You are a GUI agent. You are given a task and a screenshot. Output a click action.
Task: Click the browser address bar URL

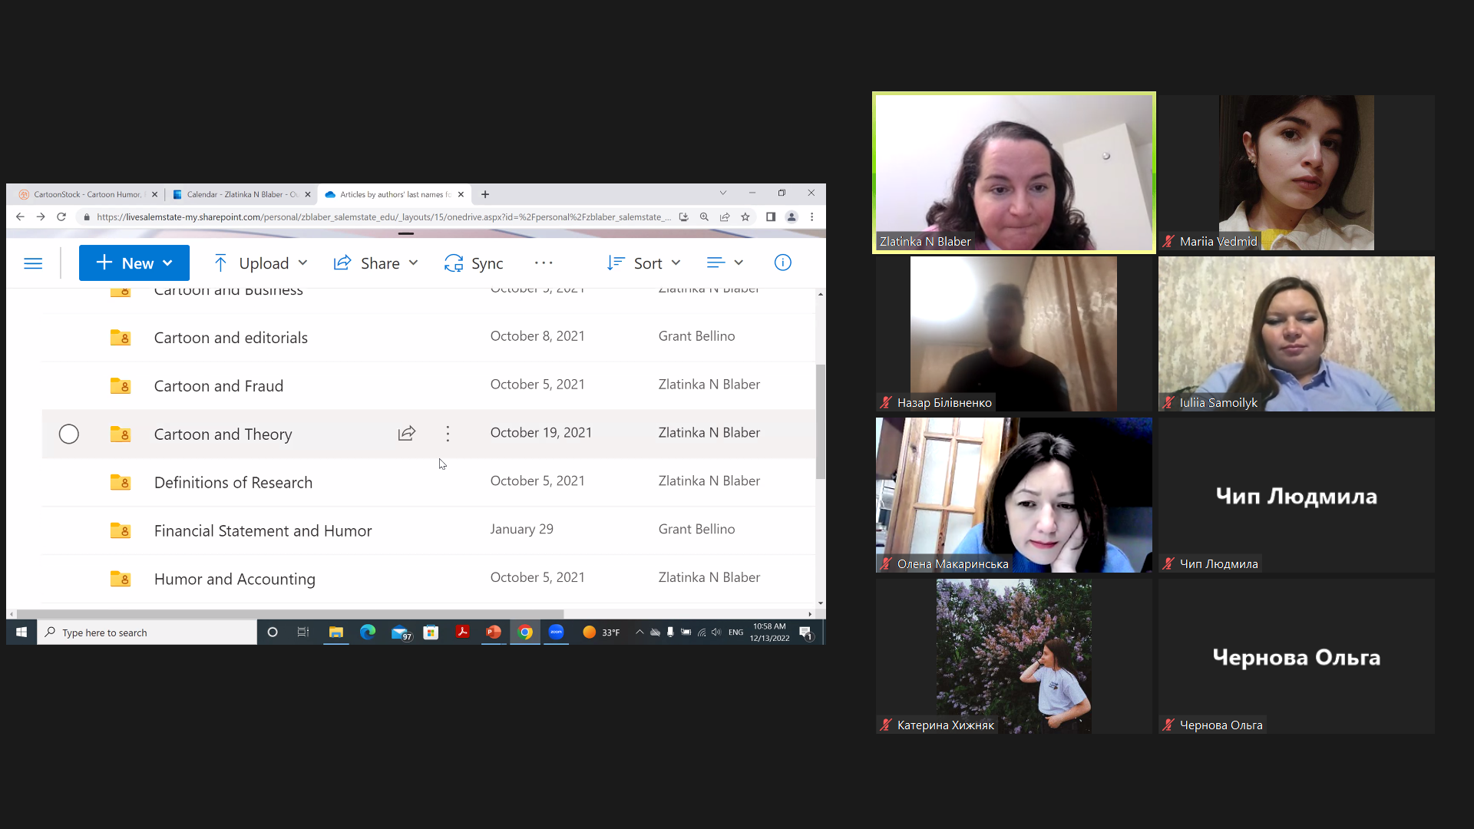pyautogui.click(x=383, y=217)
